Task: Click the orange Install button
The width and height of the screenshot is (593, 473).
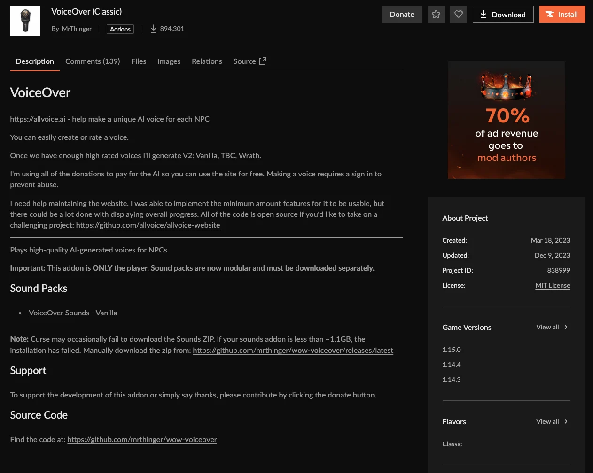Action: [562, 14]
